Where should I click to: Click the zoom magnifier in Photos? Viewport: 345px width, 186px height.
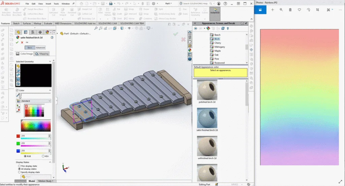[281, 10]
